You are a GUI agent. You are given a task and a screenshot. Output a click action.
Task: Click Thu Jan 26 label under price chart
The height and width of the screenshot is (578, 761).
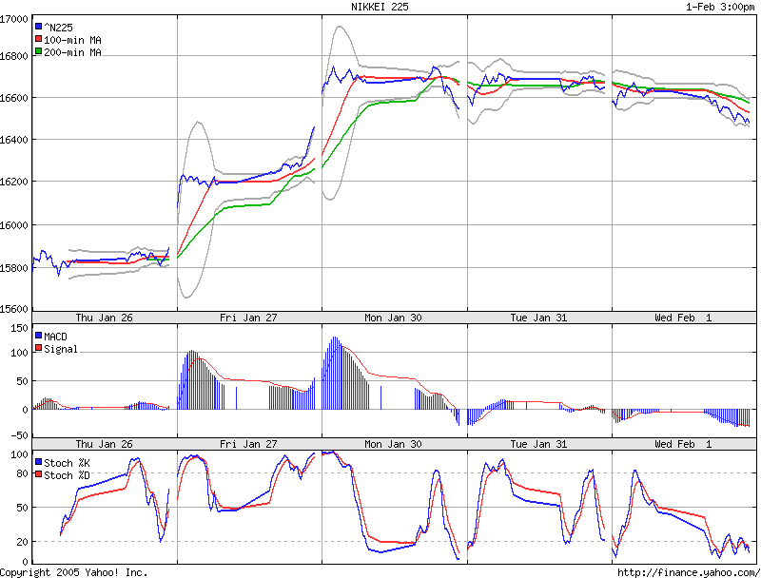tap(104, 318)
